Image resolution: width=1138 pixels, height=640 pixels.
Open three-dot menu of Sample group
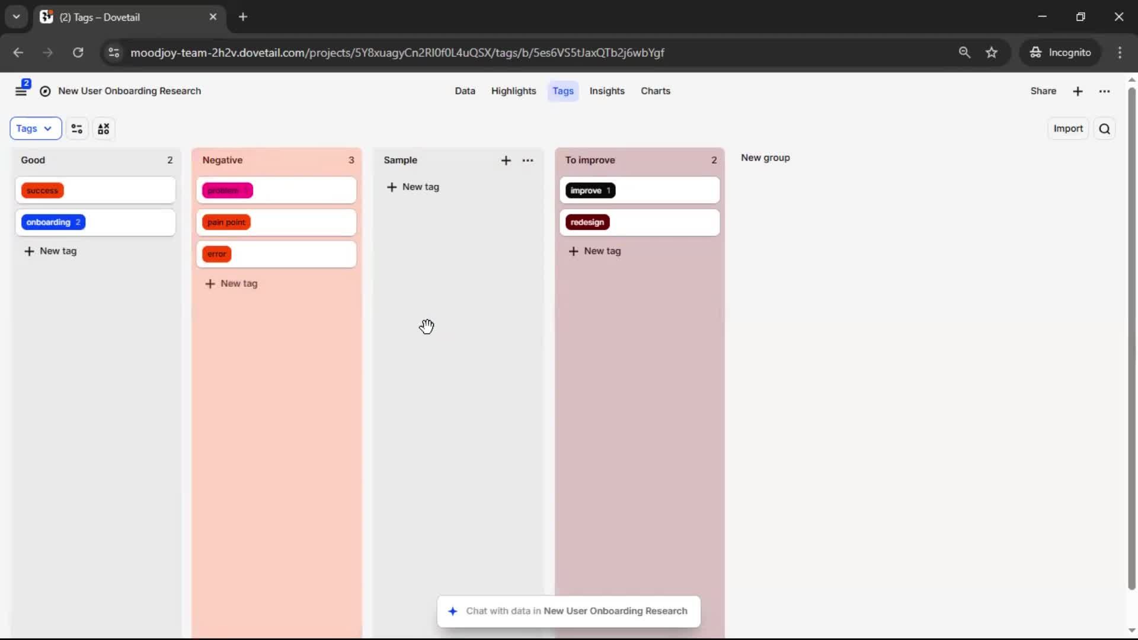pyautogui.click(x=528, y=160)
